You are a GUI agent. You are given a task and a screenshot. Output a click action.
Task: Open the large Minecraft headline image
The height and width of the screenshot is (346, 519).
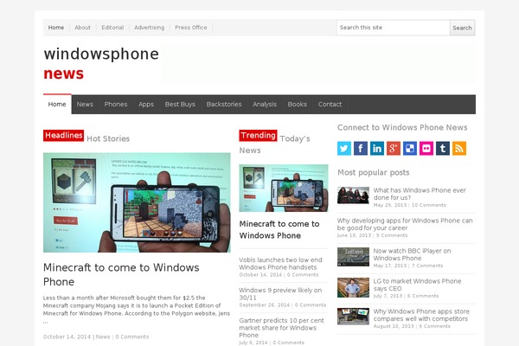click(137, 202)
